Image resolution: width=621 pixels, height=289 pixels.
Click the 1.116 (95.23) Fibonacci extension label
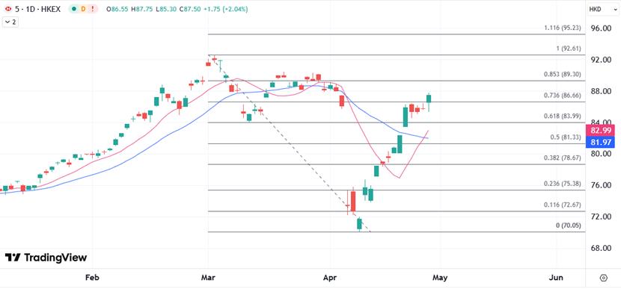coord(563,28)
